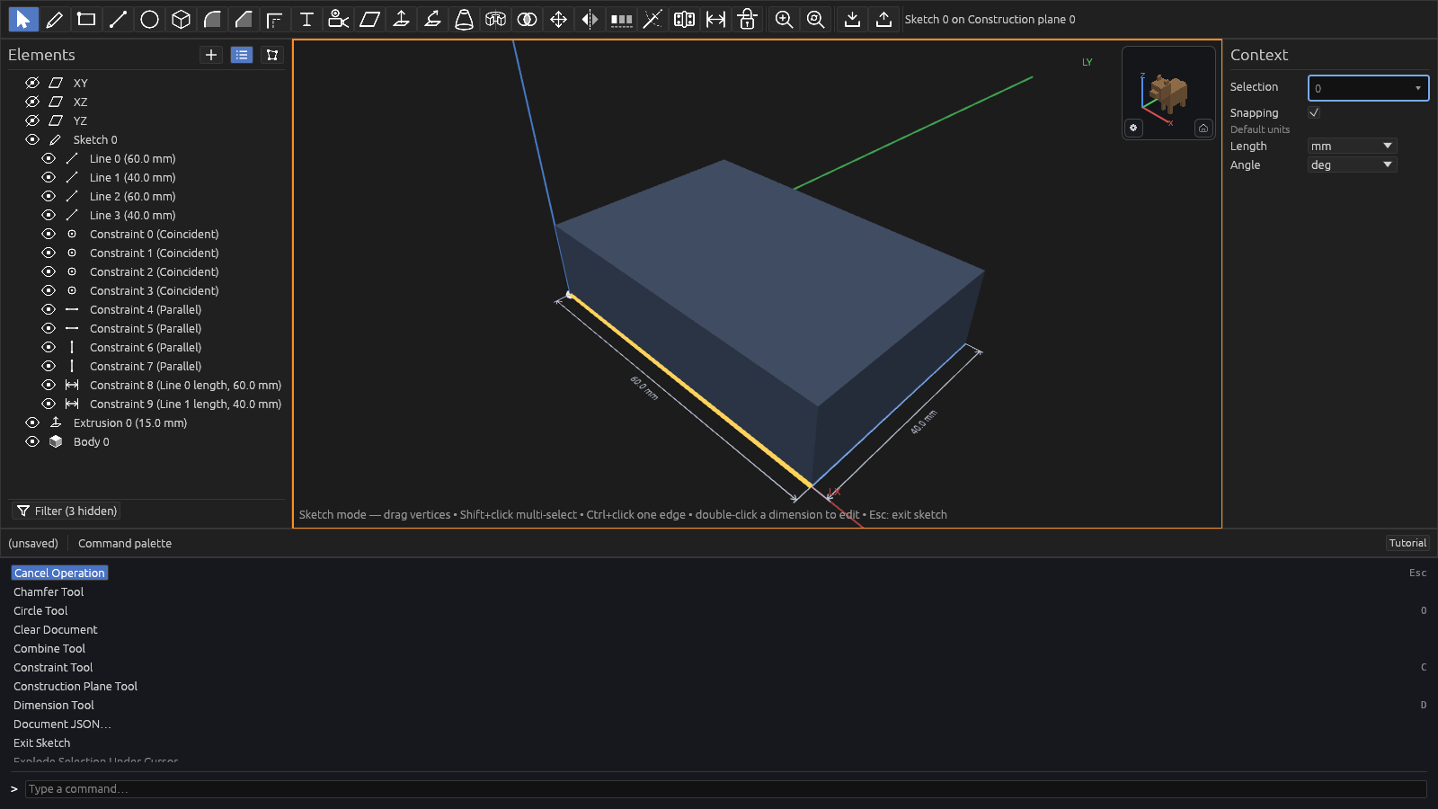Select the Mirror tool icon
Viewport: 1438px width, 809px height.
(x=590, y=19)
